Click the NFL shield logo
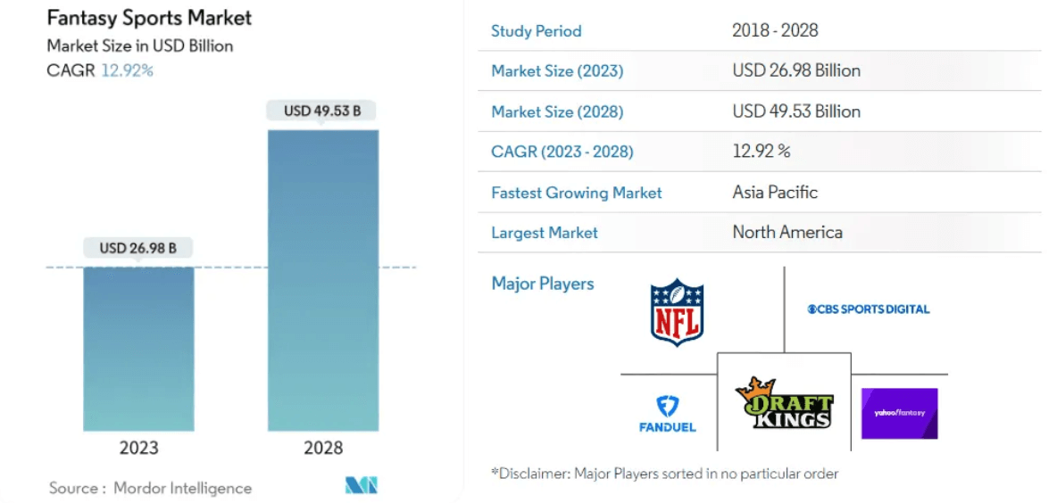Screen dimensions: 1057x503 point(677,311)
